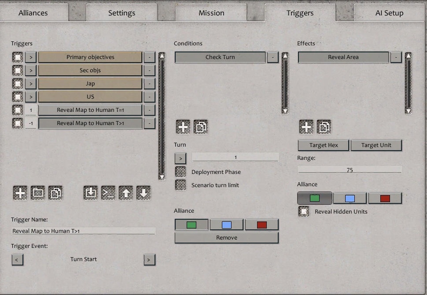Edit the Trigger Name field
427x295 pixels.
pyautogui.click(x=84, y=231)
